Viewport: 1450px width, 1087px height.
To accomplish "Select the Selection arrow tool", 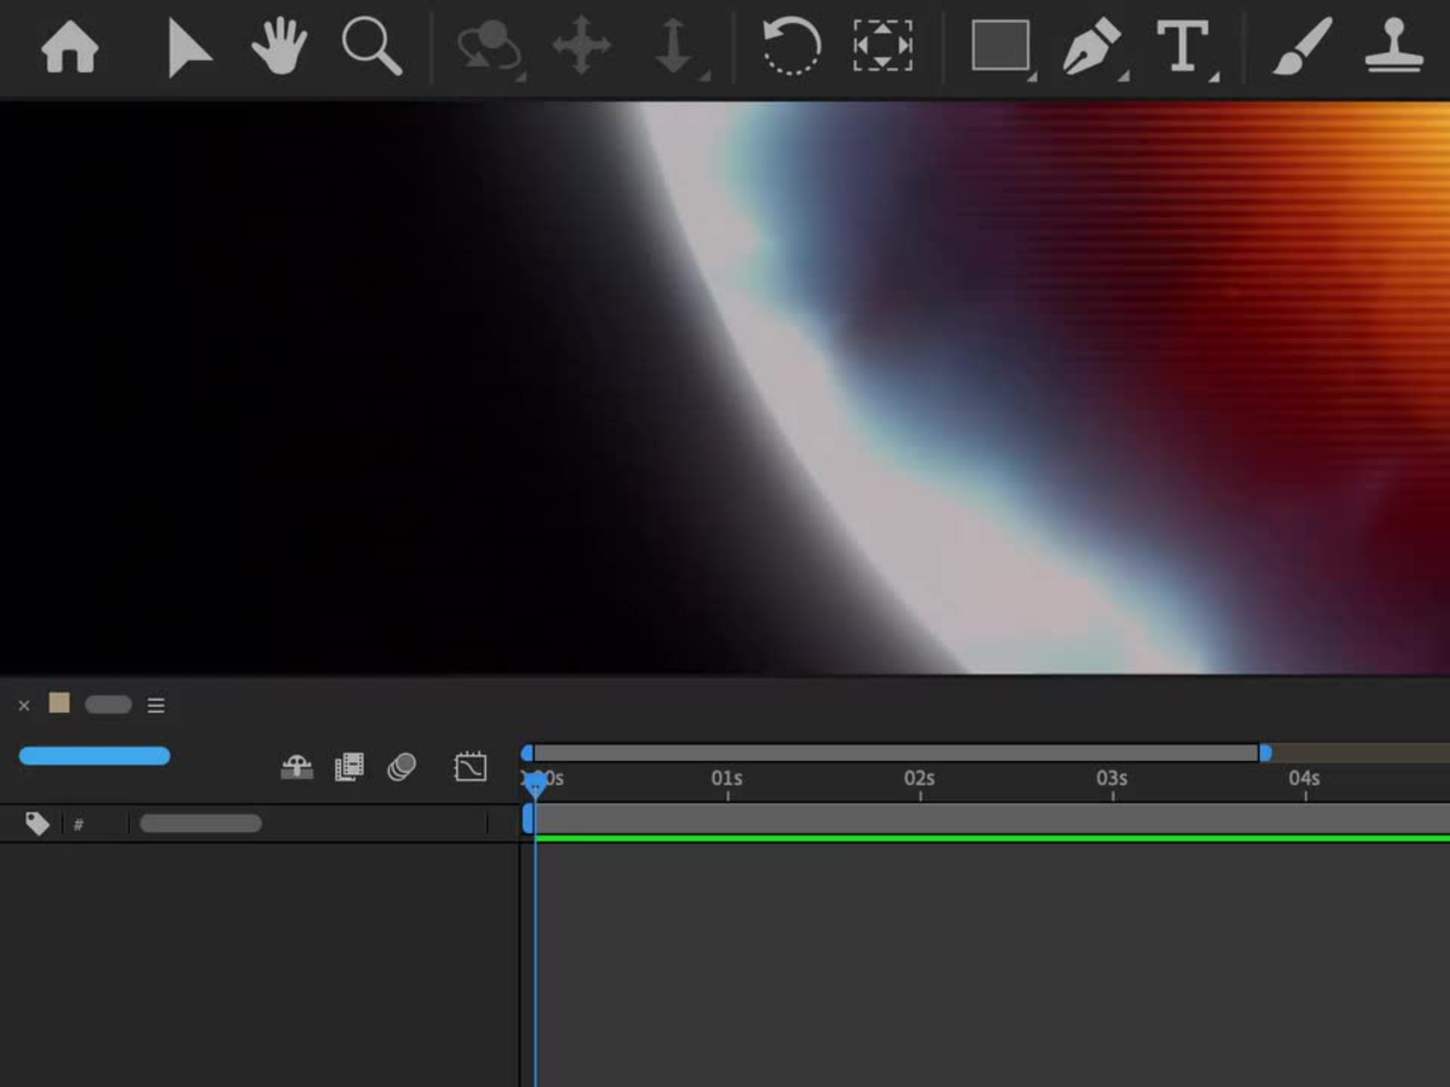I will coord(187,48).
